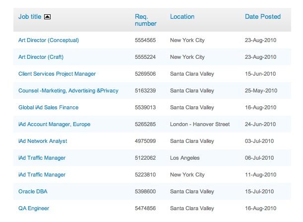View iAd Network Analyst job
This screenshot has width=303, height=222.
click(43, 141)
